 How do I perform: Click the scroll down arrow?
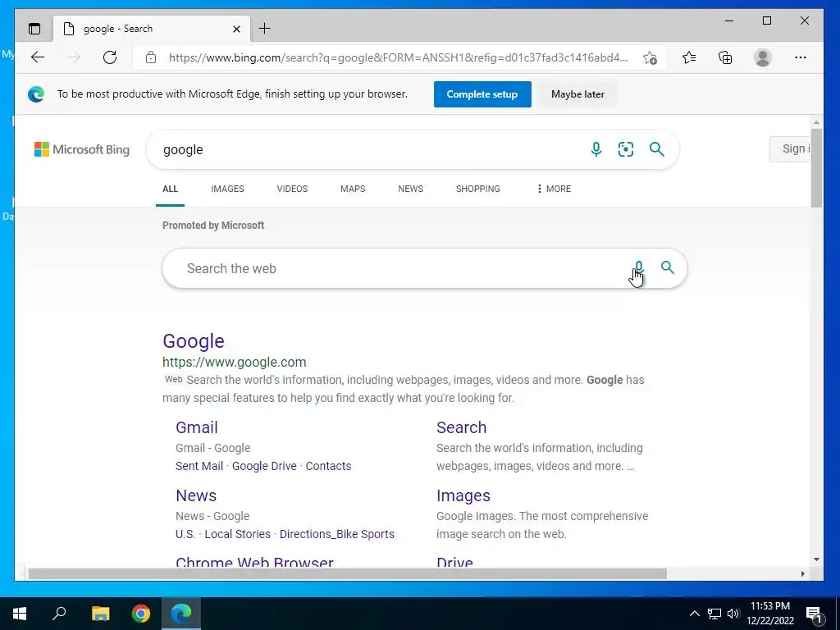pyautogui.click(x=816, y=559)
